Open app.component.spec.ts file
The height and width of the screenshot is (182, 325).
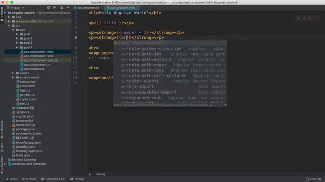pos(41,60)
